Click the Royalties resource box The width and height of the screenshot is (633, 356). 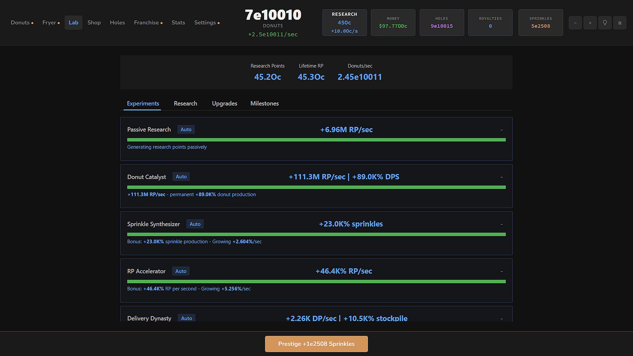pyautogui.click(x=490, y=22)
